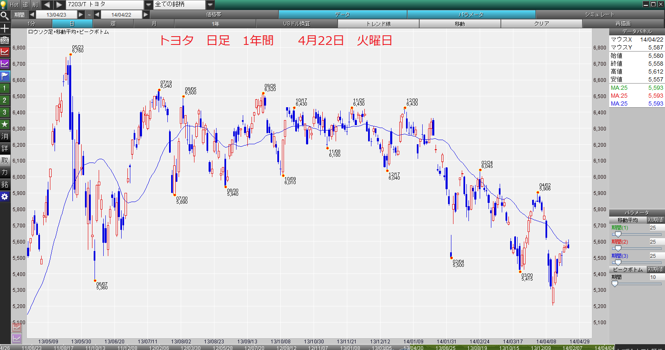Viewport: 665px width, 350px height.
Task: Switch to the シミュレート tab
Action: pos(600,15)
